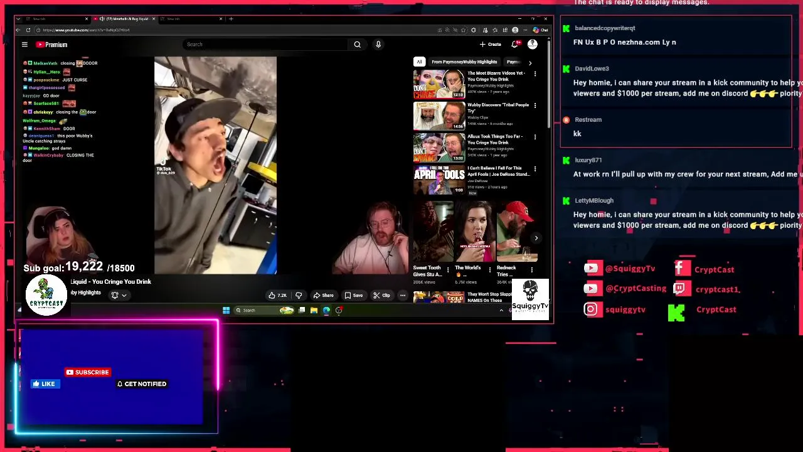Open more actions ellipsis under video
The image size is (803, 452).
[x=403, y=295]
